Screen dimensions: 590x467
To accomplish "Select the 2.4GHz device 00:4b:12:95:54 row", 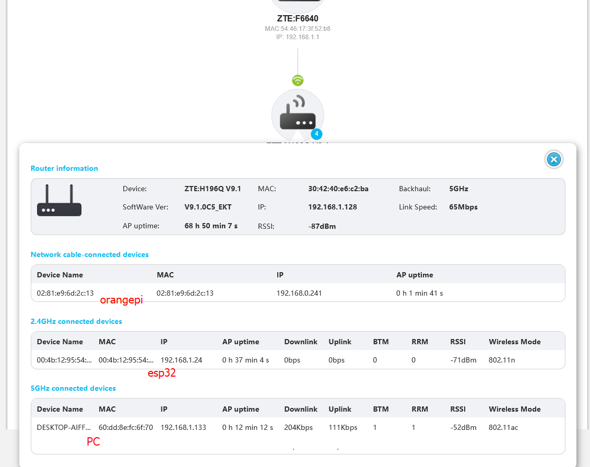I will 298,360.
